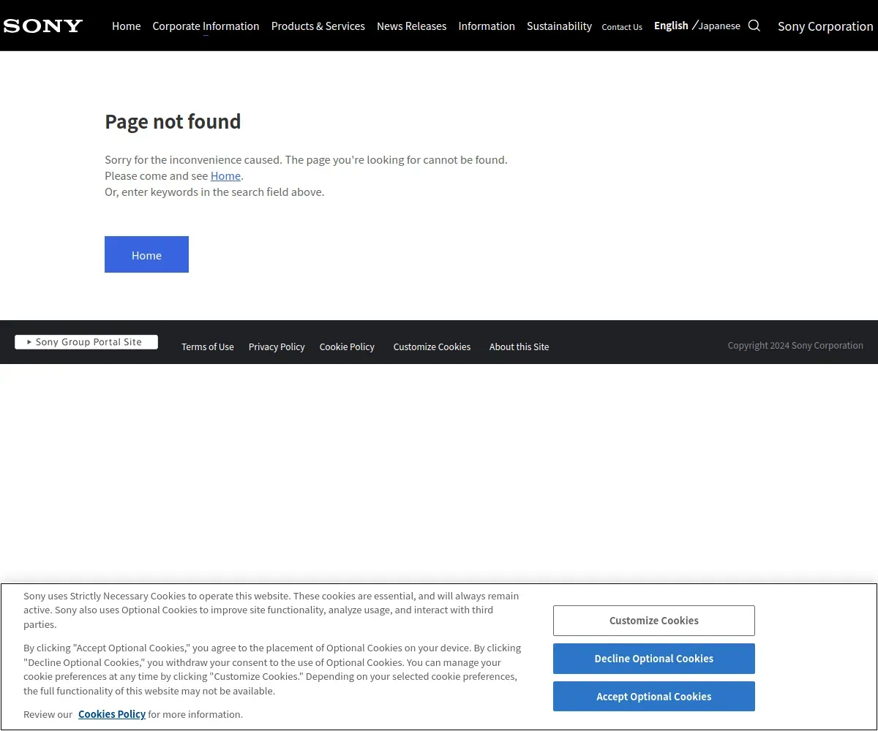Open Cookie Policy in the footer

click(x=347, y=346)
